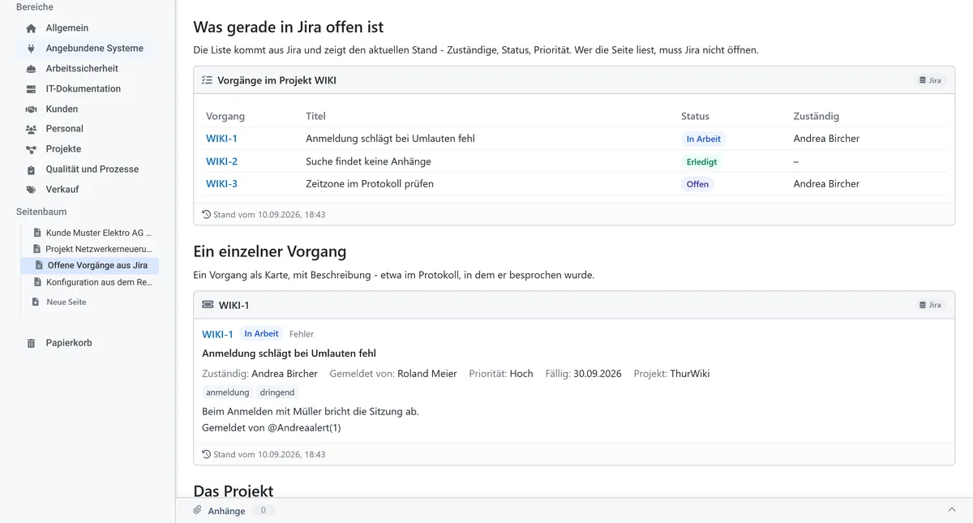973x523 pixels.
Task: Open the Kunden section in sidebar
Action: (62, 109)
